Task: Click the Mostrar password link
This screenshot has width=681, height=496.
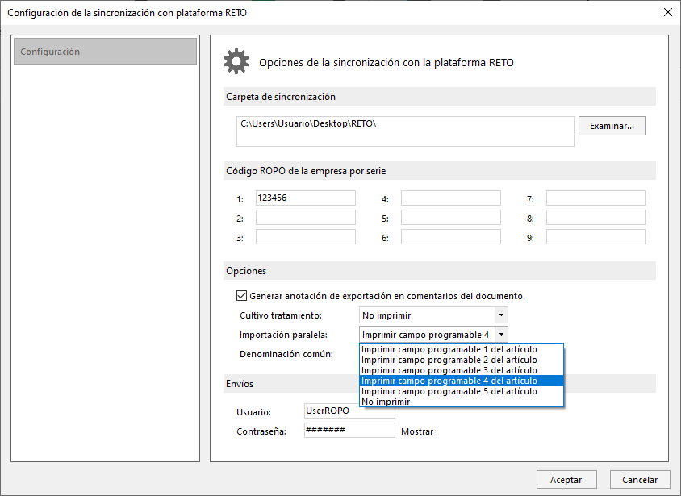Action: (x=417, y=431)
